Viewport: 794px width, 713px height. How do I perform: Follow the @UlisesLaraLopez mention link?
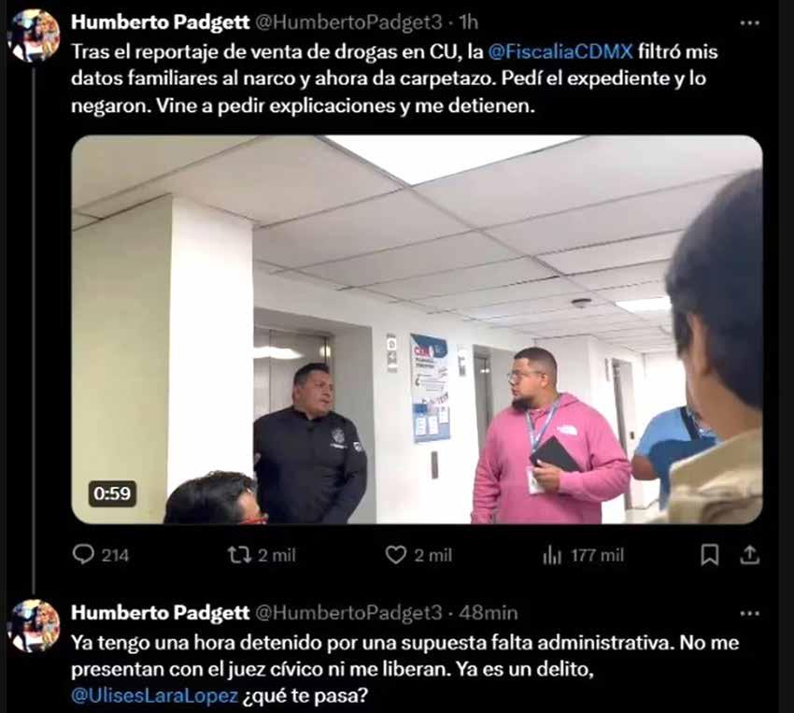coord(154,695)
